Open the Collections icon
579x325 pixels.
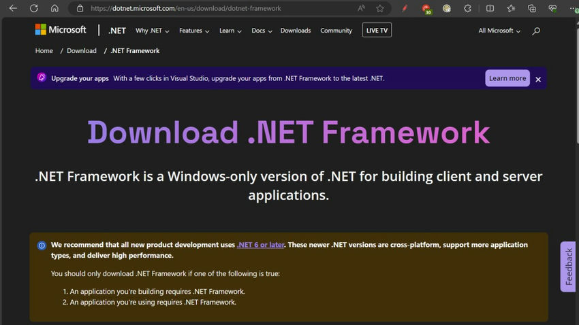[x=532, y=8]
